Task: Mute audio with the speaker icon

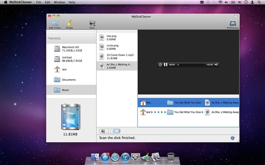Action: coord(216,65)
